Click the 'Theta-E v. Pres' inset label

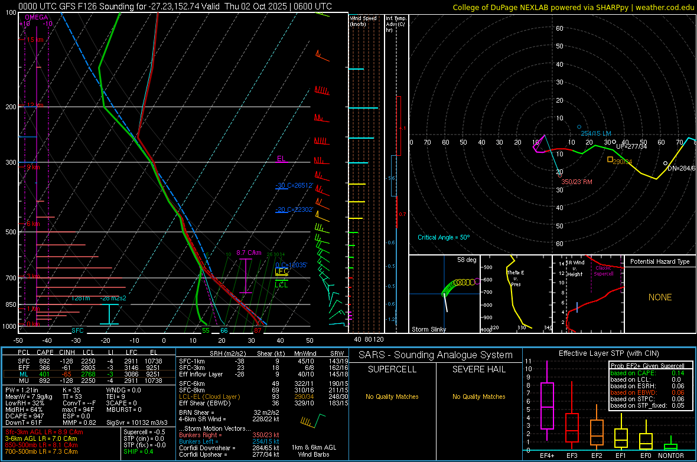coord(515,278)
